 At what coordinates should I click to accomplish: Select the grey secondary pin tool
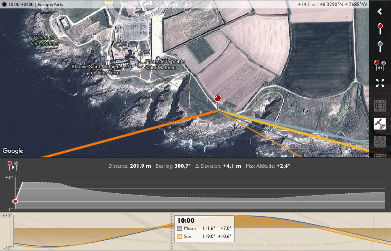[x=380, y=47]
